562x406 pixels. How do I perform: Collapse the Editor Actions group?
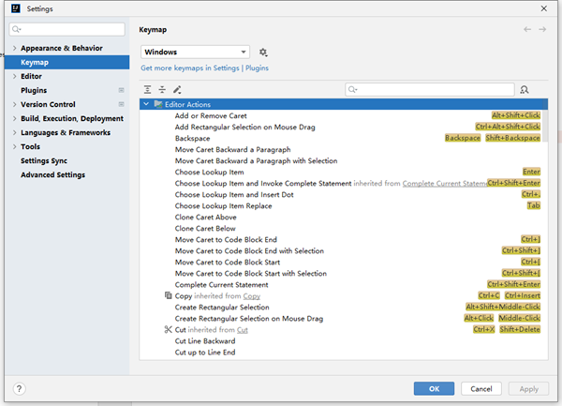tap(146, 104)
